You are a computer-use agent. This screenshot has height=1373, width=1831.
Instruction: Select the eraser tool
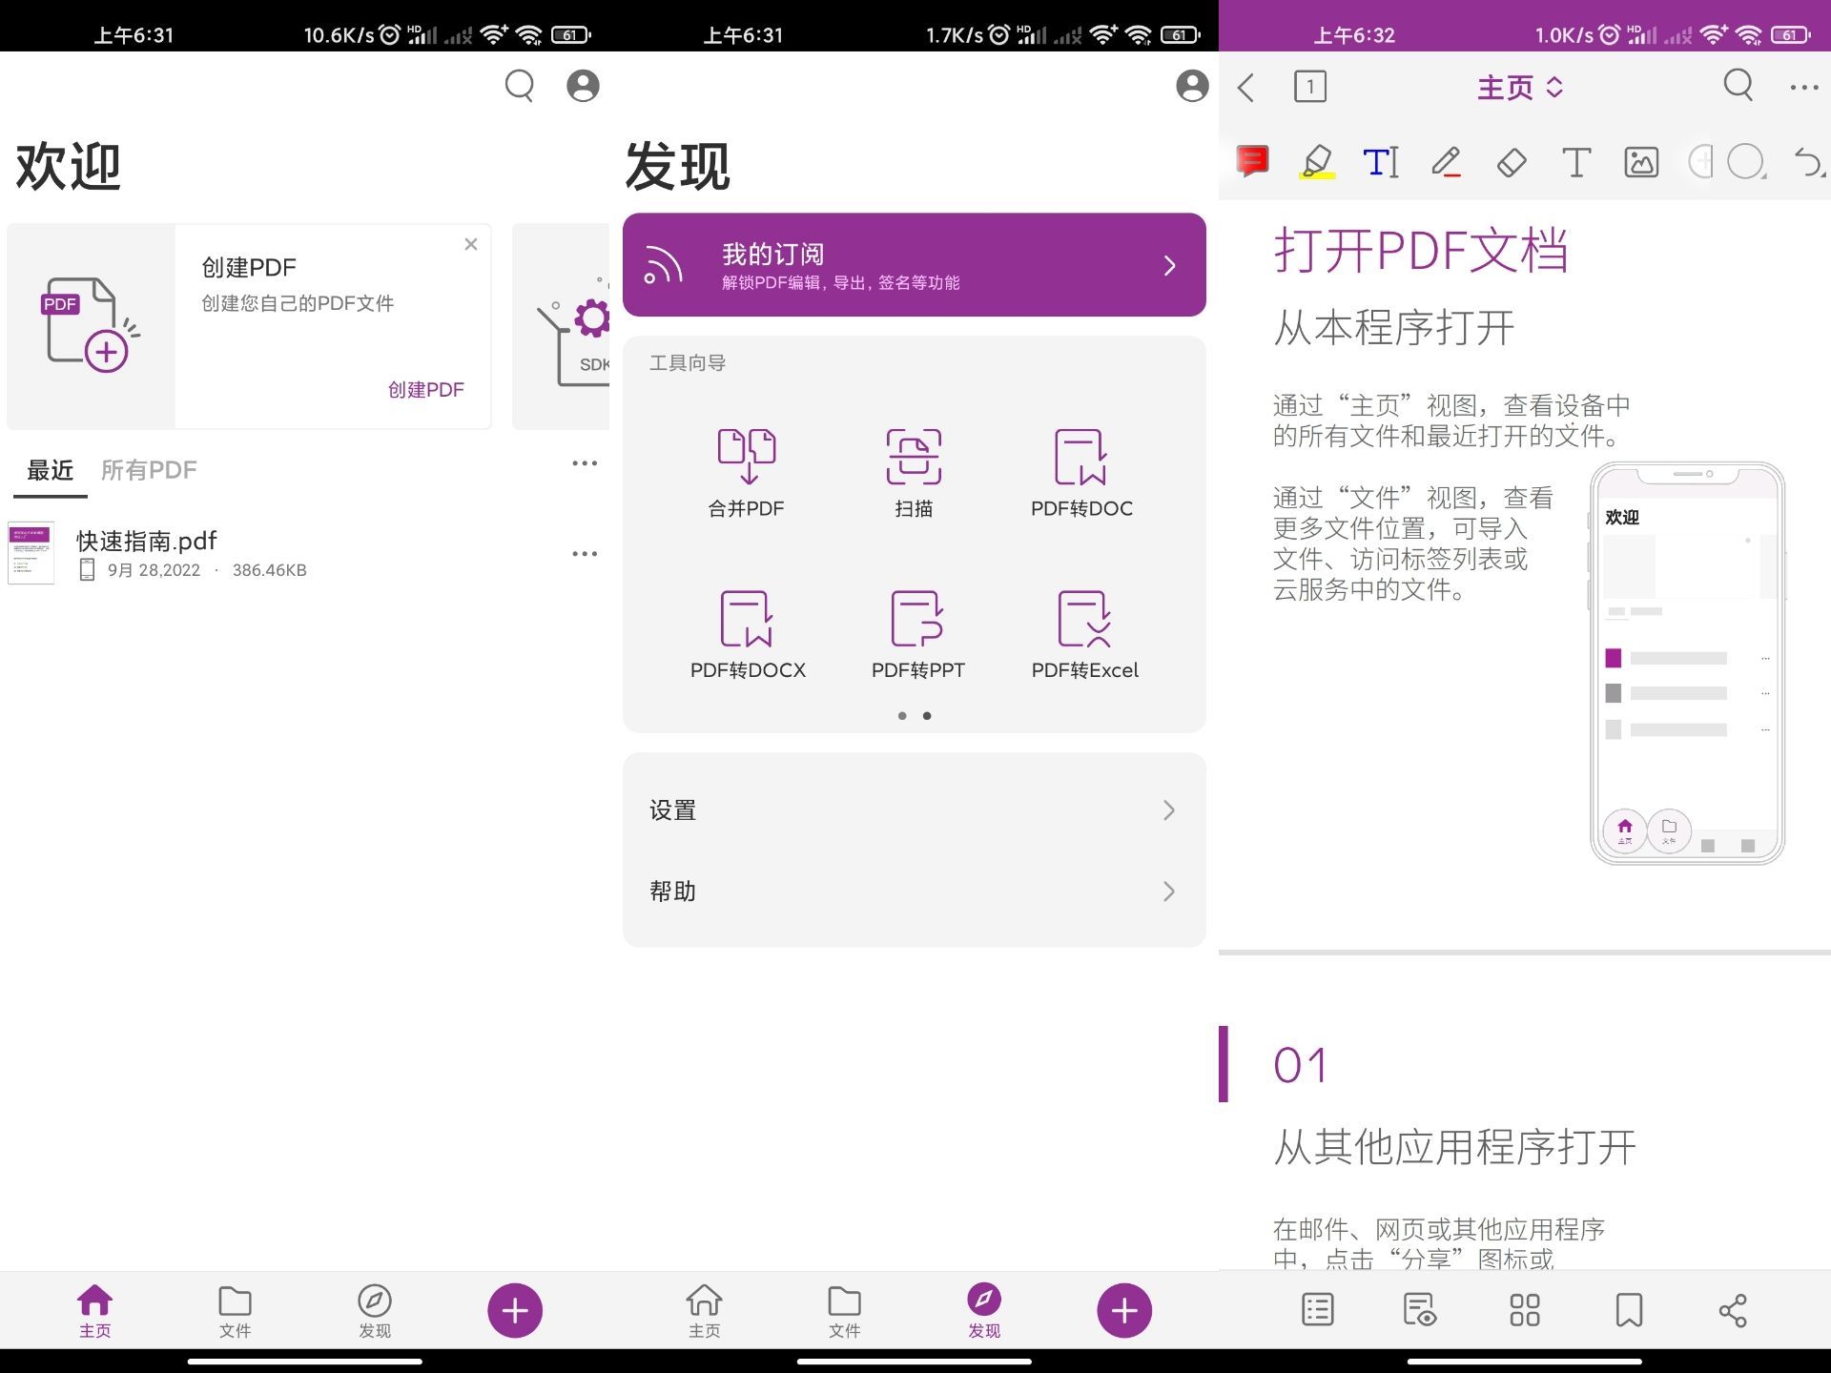(1511, 162)
